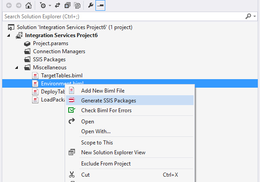Click the Generate SSIS Packages red icon
Image resolution: width=260 pixels, height=182 pixels.
(x=72, y=100)
